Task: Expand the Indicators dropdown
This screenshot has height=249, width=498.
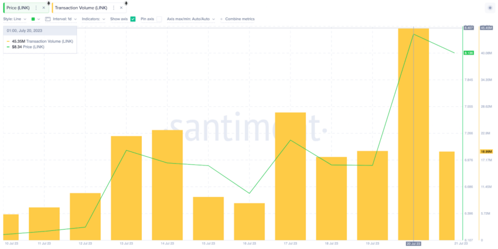Action: [93, 19]
